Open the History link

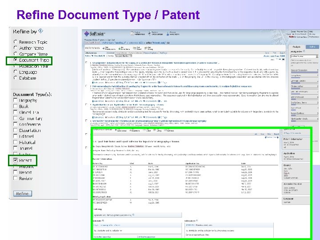click(312, 34)
